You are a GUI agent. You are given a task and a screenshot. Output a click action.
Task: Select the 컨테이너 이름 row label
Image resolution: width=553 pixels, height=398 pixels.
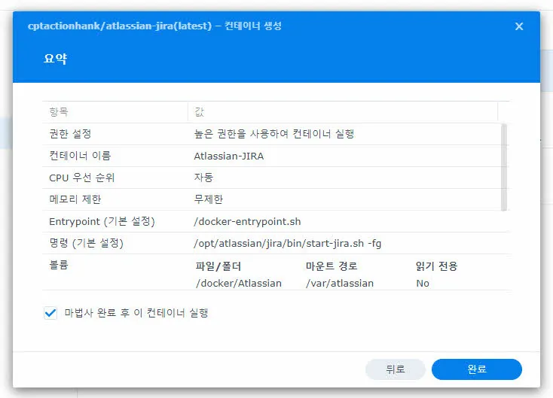[80, 156]
